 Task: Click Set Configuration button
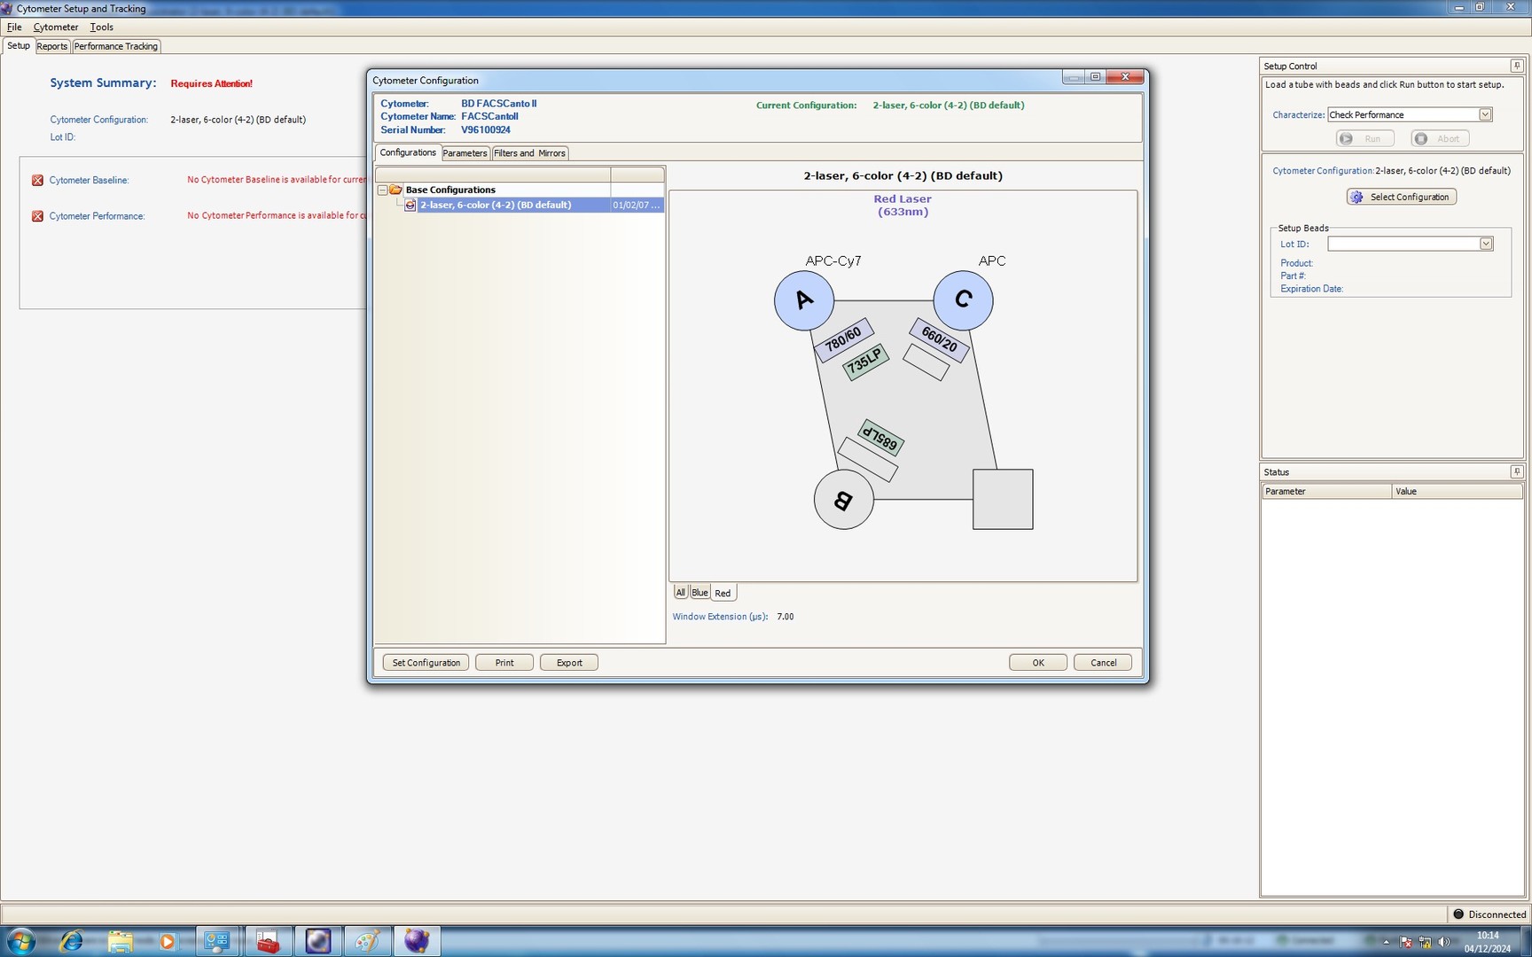pyautogui.click(x=426, y=663)
